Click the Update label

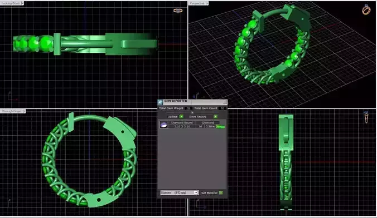(172, 117)
